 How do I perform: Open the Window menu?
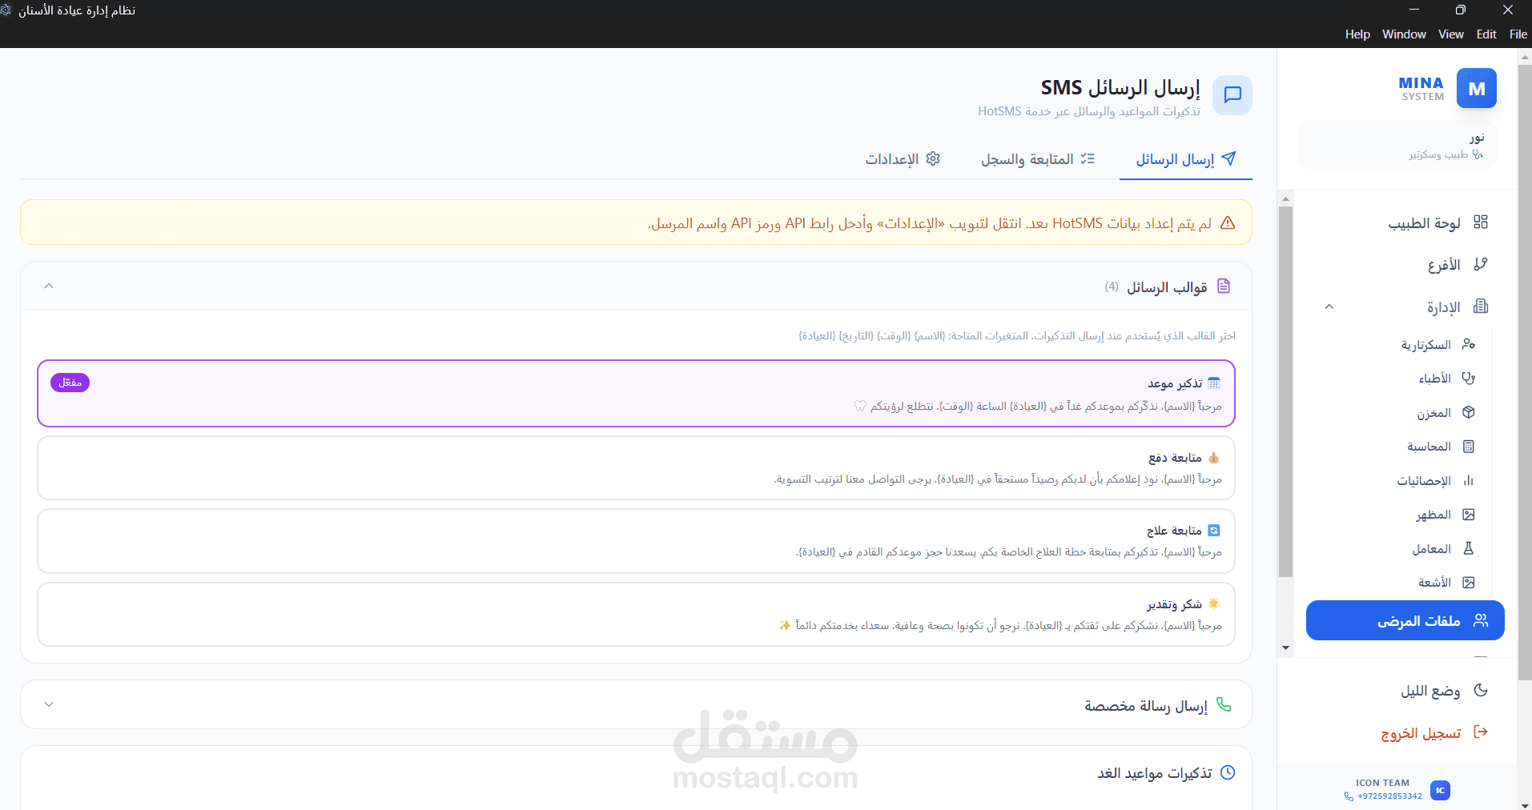pos(1404,34)
